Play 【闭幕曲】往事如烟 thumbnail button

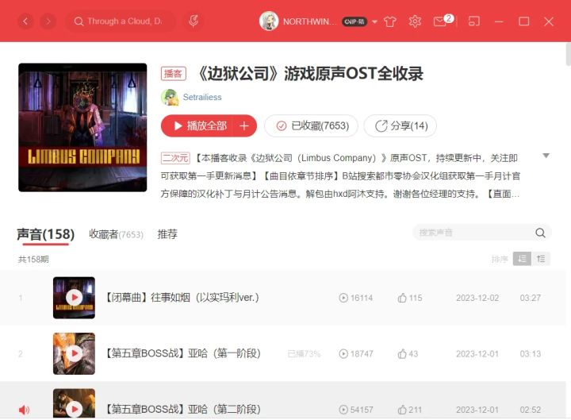[74, 298]
